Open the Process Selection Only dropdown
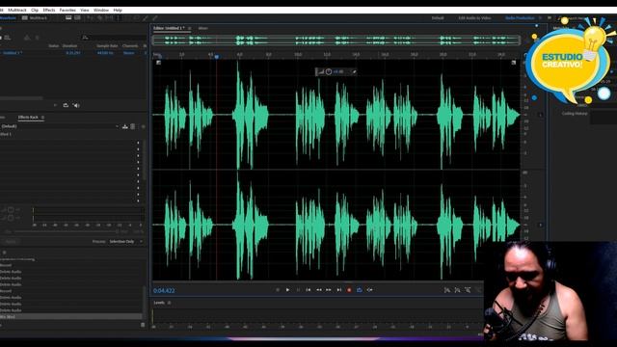This screenshot has width=617, height=347. pyautogui.click(x=126, y=241)
